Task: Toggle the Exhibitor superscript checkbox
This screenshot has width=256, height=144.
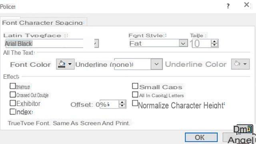Action: tap(12, 103)
